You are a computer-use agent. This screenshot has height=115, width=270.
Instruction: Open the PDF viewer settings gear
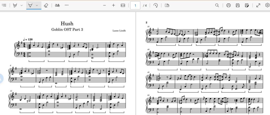coord(267,5)
